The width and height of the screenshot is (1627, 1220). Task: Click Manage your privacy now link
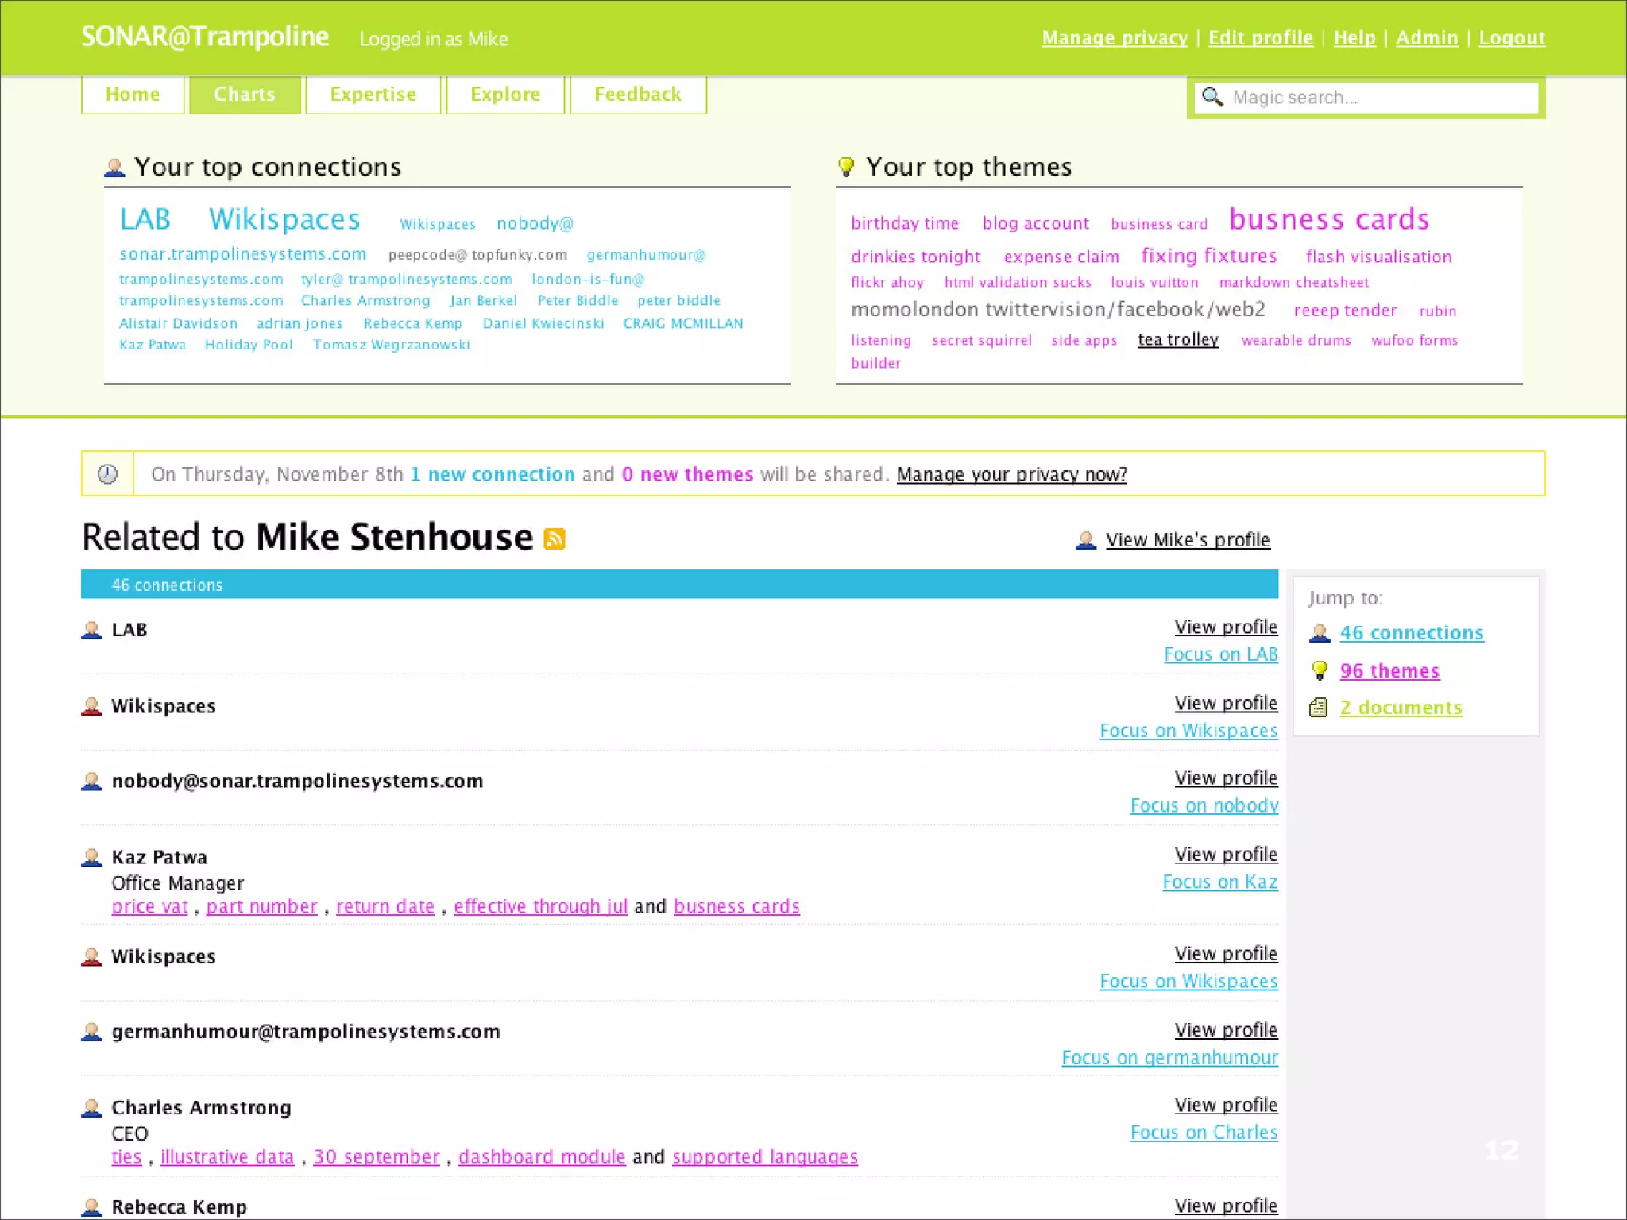1011,474
